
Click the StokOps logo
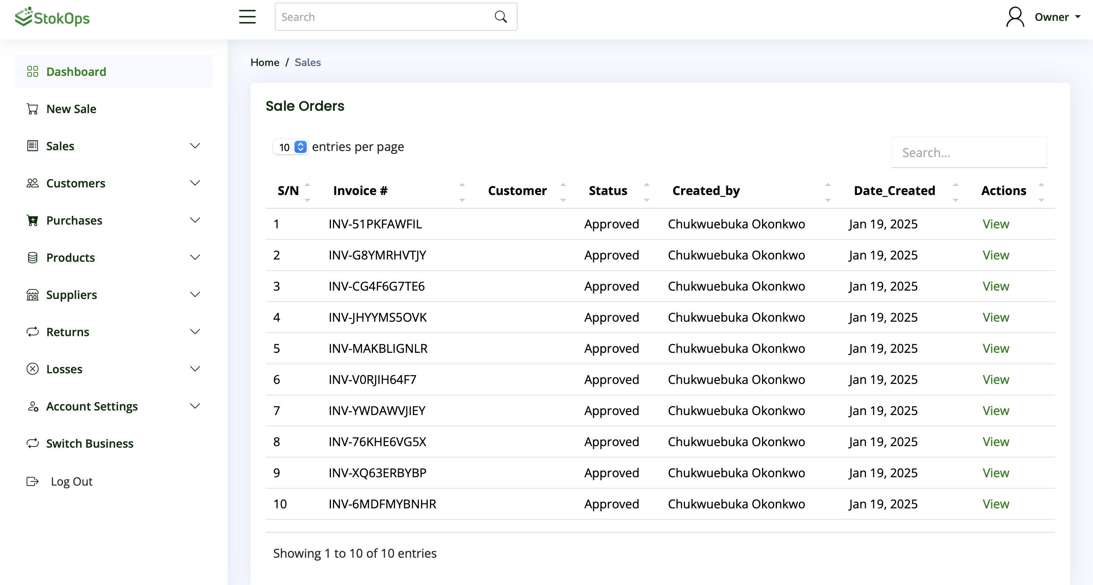52,17
